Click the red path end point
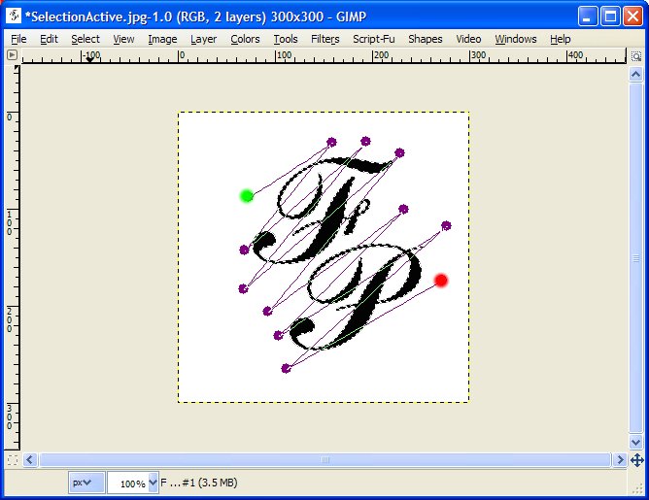 (441, 281)
